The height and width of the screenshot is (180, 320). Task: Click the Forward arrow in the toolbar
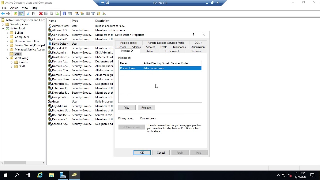(8, 14)
